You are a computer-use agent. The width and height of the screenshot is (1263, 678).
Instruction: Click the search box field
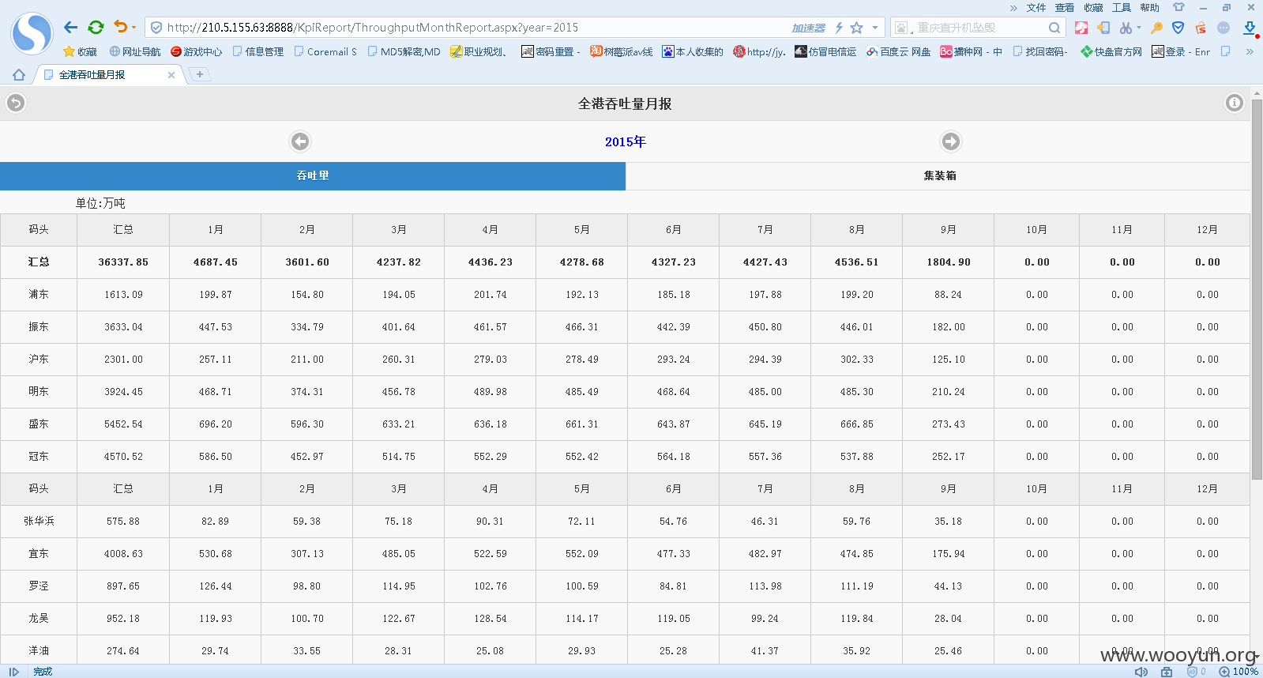point(979,28)
